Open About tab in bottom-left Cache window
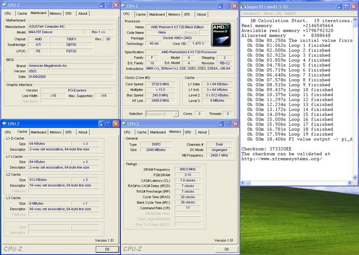 pos(83,132)
